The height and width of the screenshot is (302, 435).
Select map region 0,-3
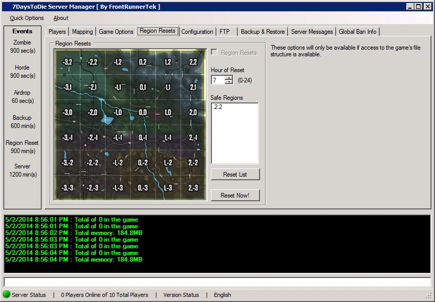point(143,188)
